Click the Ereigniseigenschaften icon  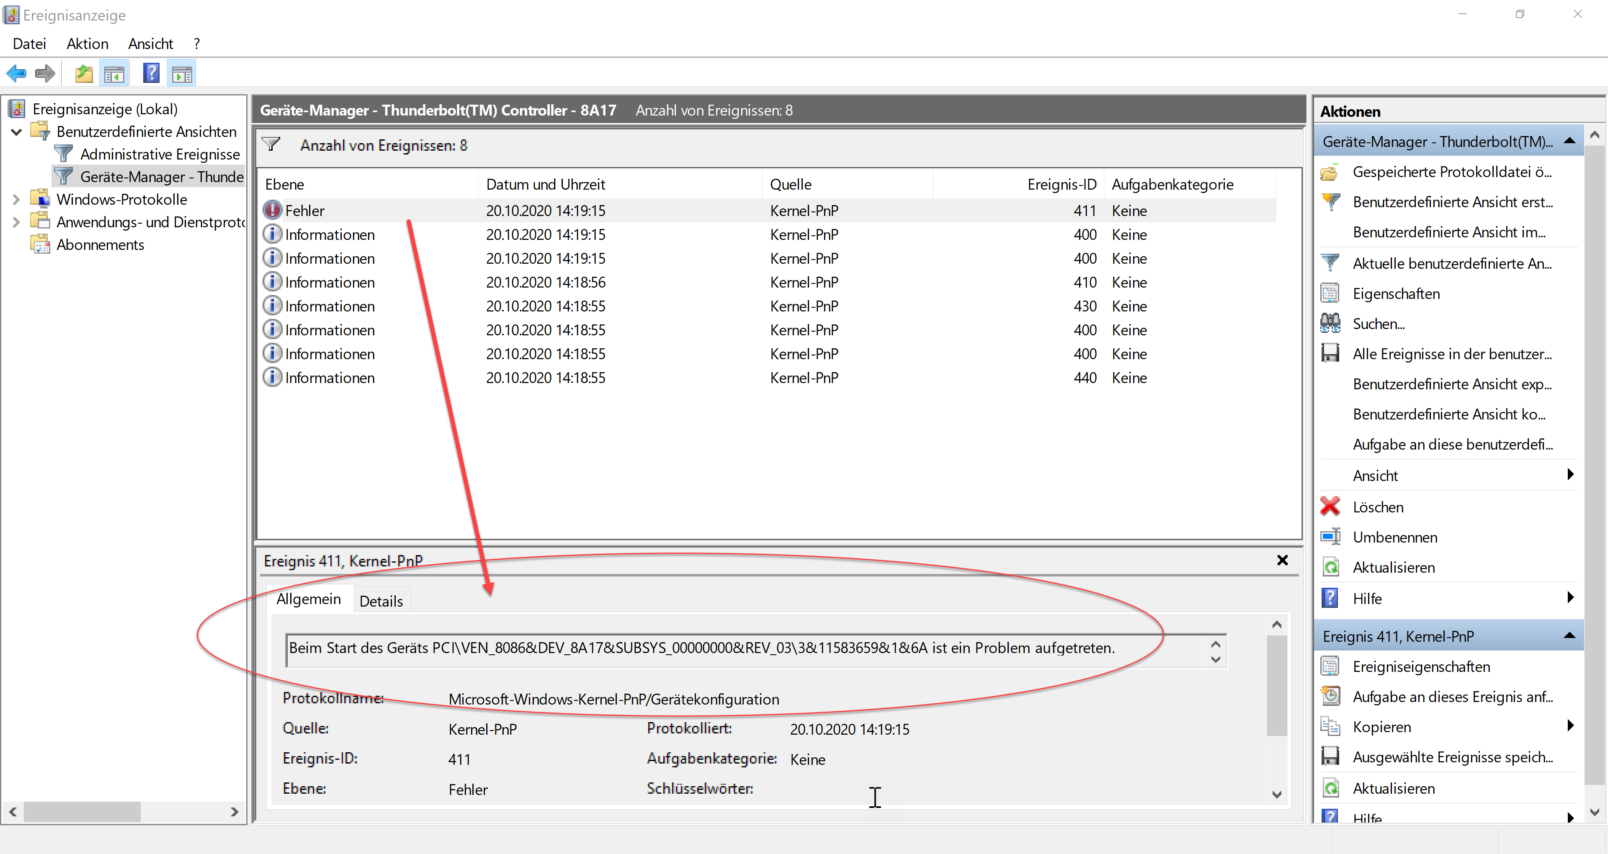1330,666
